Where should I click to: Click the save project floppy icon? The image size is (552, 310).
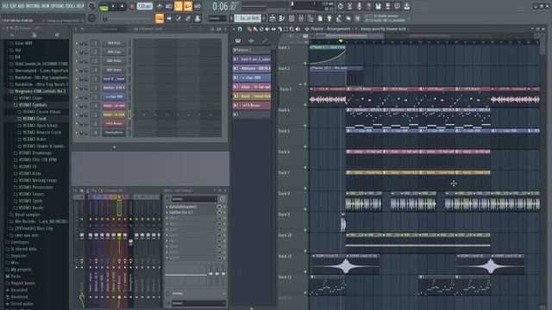pyautogui.click(x=378, y=6)
